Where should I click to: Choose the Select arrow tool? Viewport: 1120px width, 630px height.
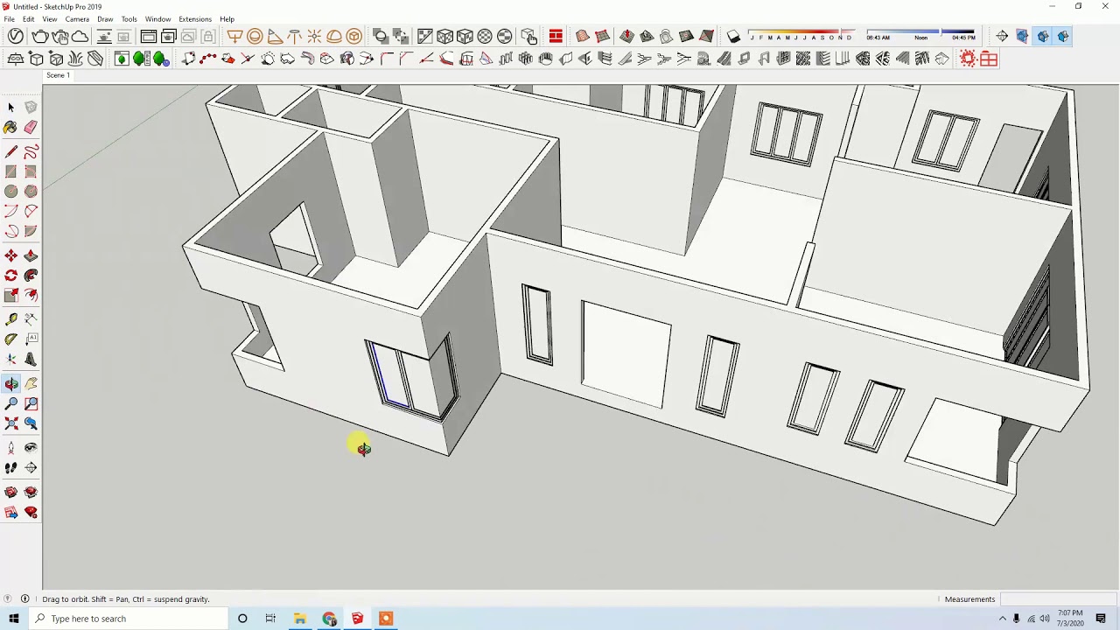11,107
